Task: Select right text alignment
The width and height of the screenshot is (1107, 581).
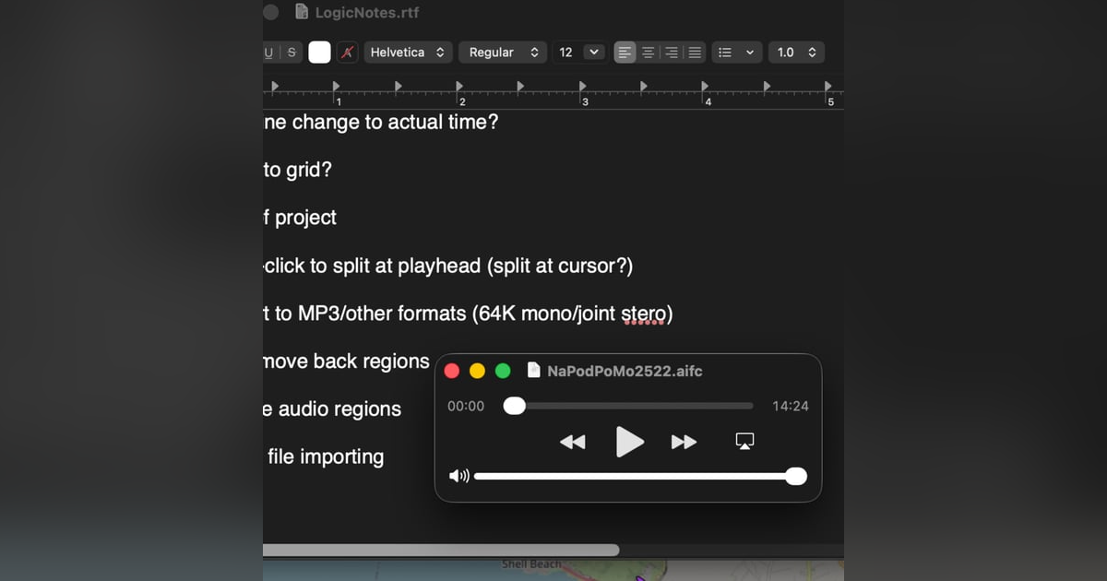Action: pos(672,52)
